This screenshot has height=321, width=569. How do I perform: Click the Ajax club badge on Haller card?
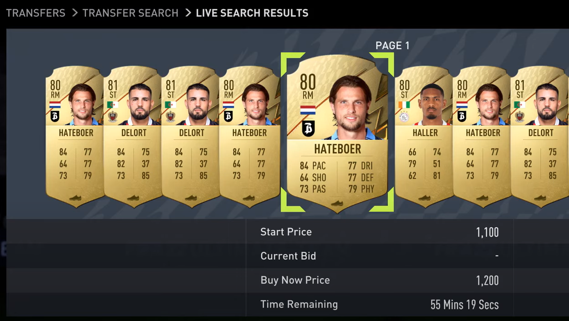[x=404, y=117]
